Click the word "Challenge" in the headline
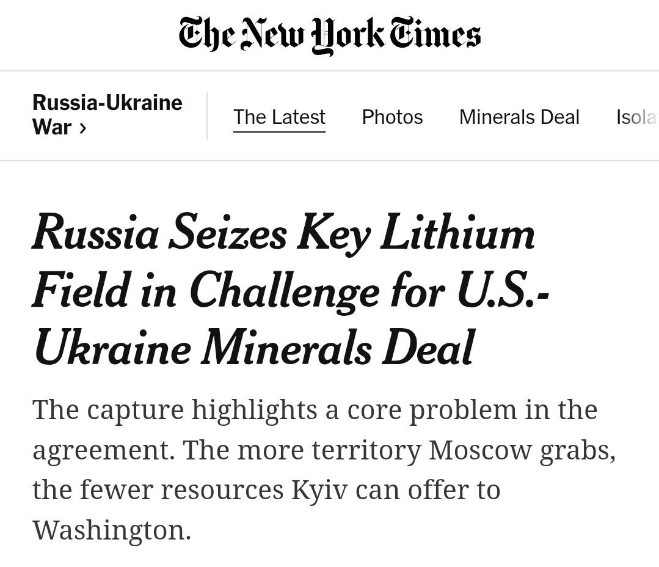Viewport: 659px width, 567px height. coord(284,291)
